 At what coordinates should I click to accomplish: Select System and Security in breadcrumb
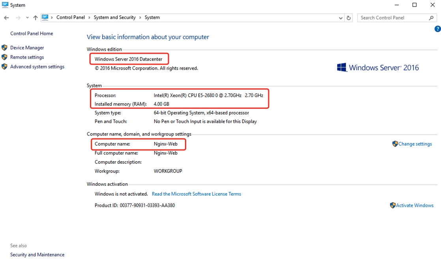point(115,17)
